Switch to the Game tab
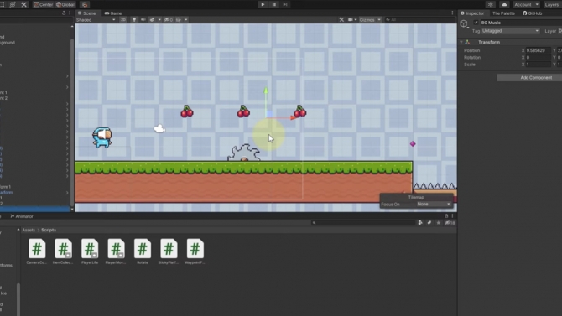 tap(113, 13)
